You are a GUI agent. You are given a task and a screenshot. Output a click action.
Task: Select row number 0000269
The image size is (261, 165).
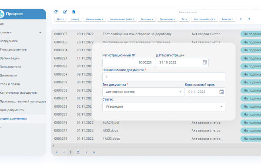pos(61,74)
